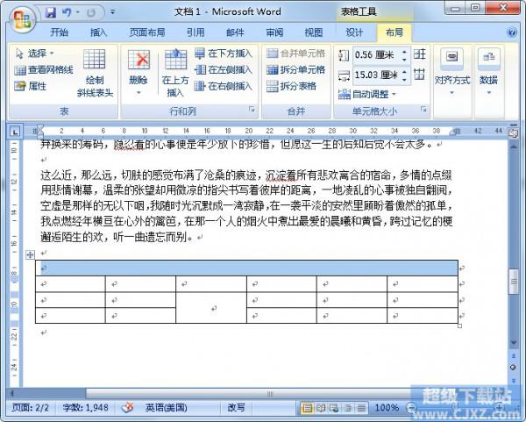The width and height of the screenshot is (526, 422).
Task: Open the 设计 table tools tab
Action: pos(354,32)
